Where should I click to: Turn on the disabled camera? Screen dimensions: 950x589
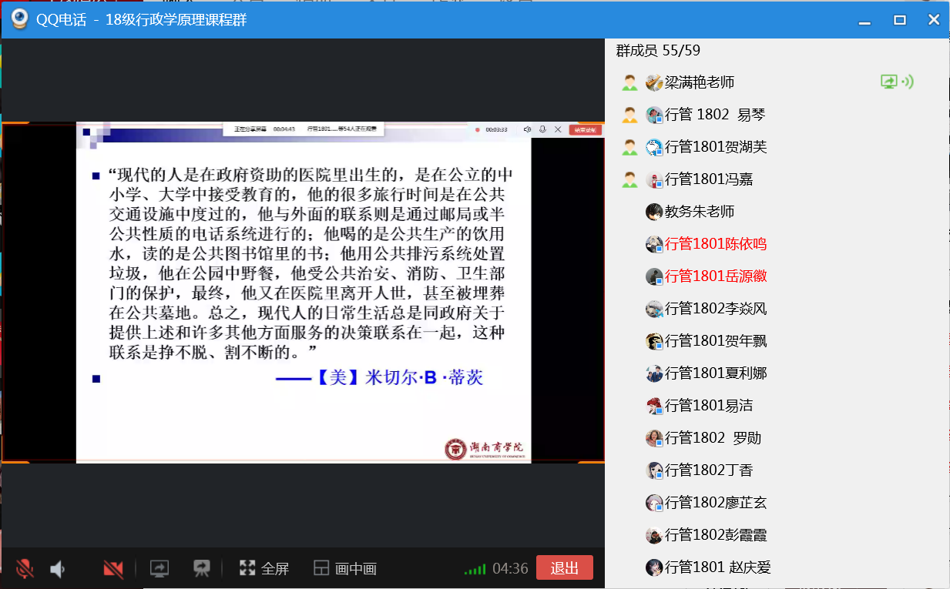[x=113, y=569]
